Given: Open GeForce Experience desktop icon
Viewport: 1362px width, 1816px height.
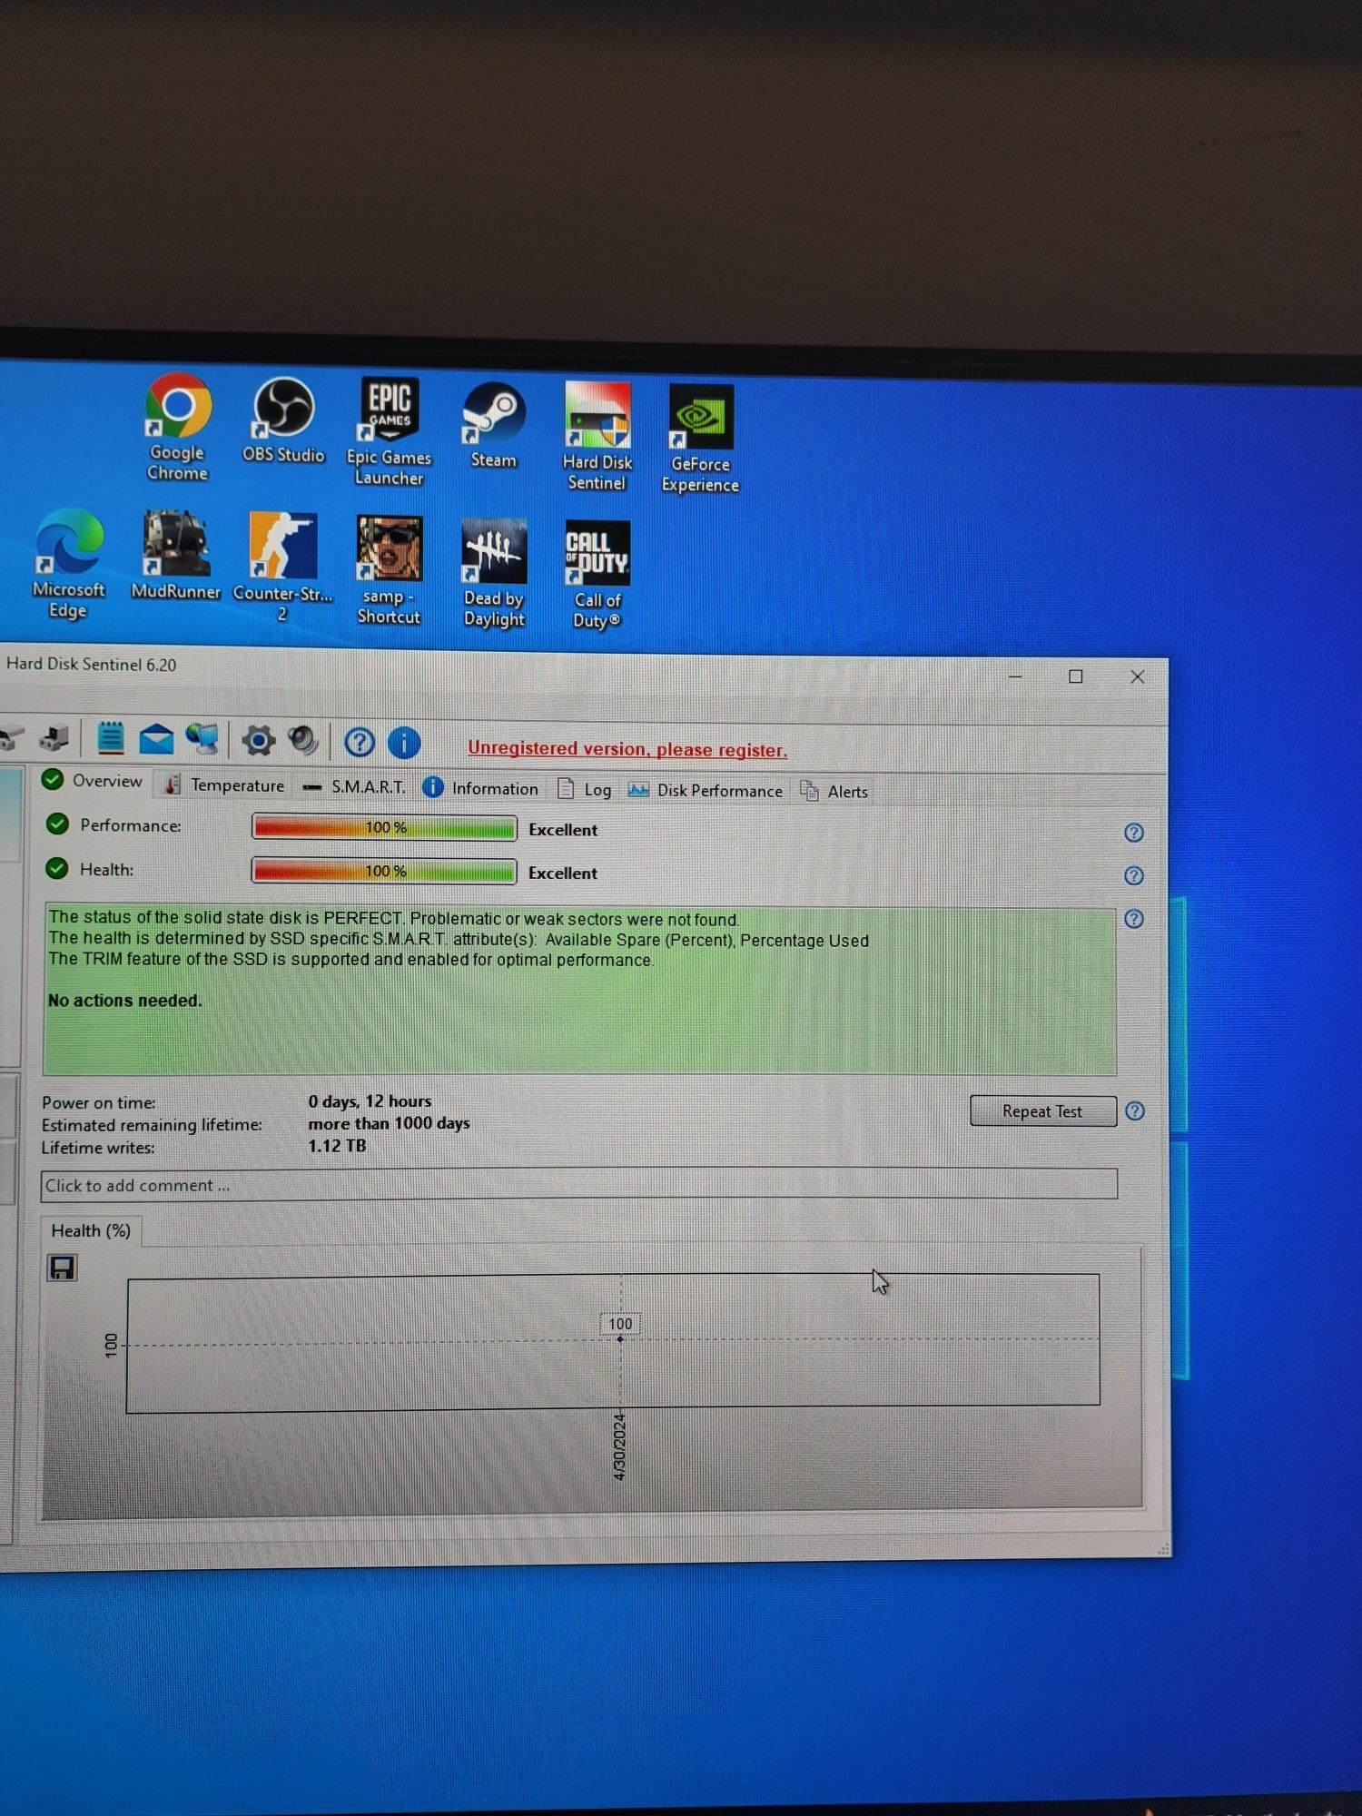Looking at the screenshot, I should click(700, 439).
